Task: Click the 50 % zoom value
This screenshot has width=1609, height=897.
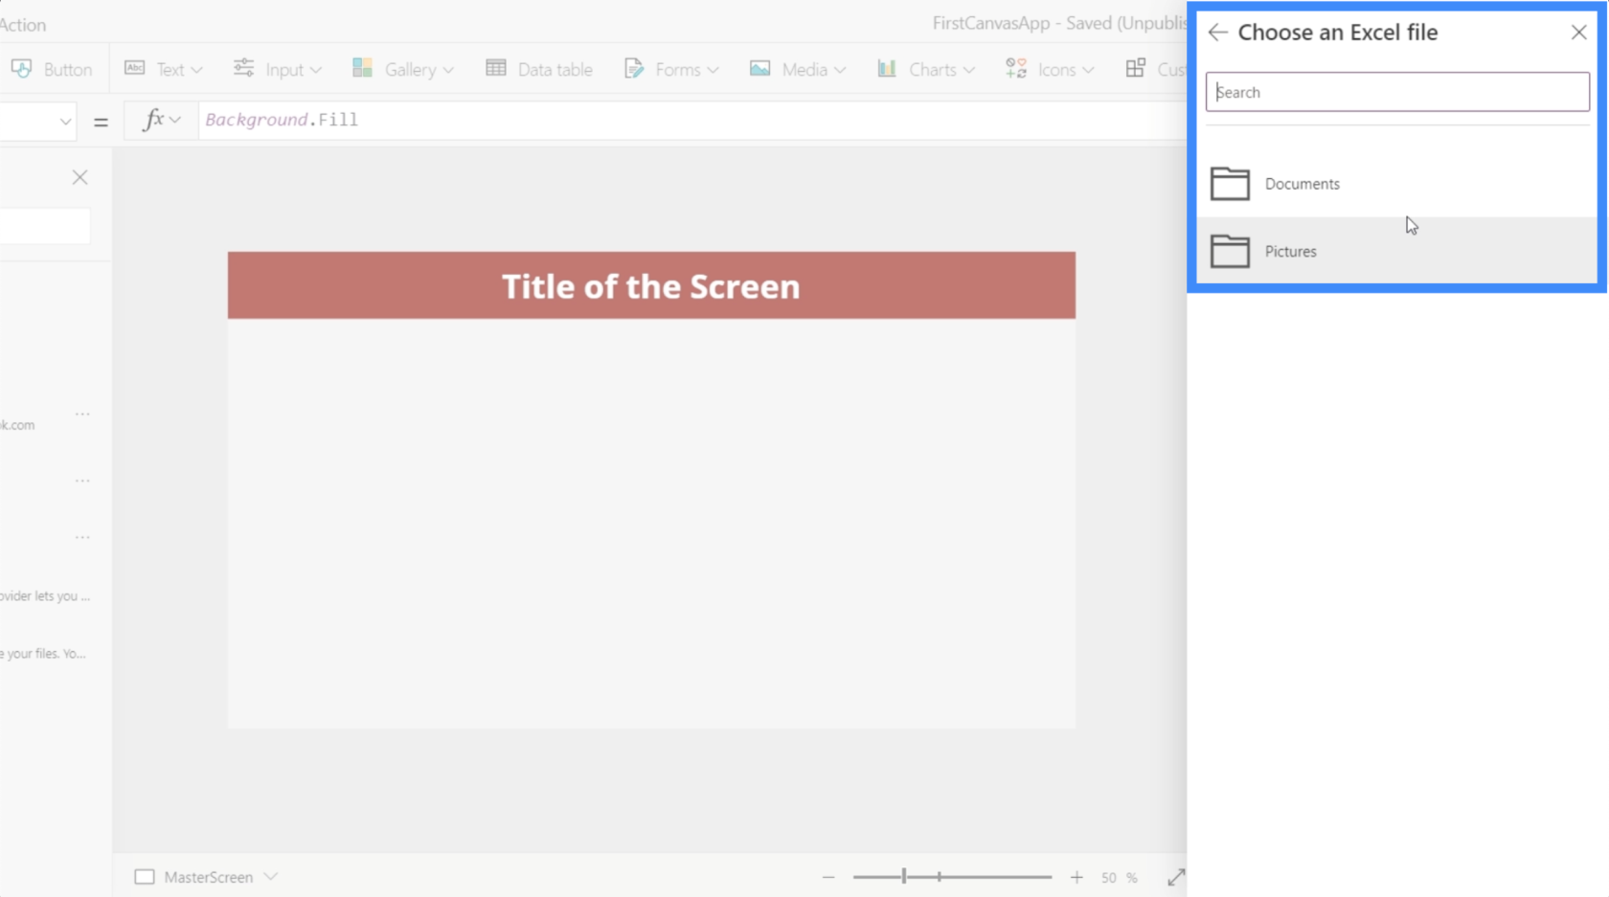Action: click(x=1119, y=878)
